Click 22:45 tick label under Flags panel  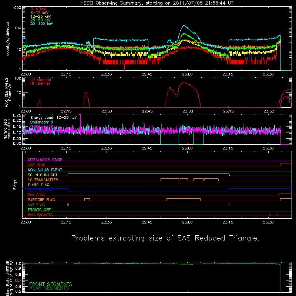[147, 222]
